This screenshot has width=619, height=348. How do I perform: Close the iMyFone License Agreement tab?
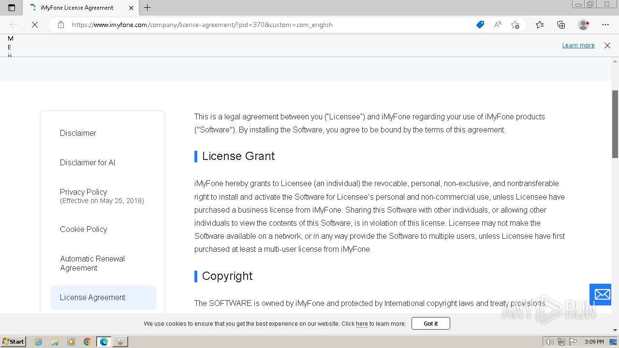coord(131,8)
